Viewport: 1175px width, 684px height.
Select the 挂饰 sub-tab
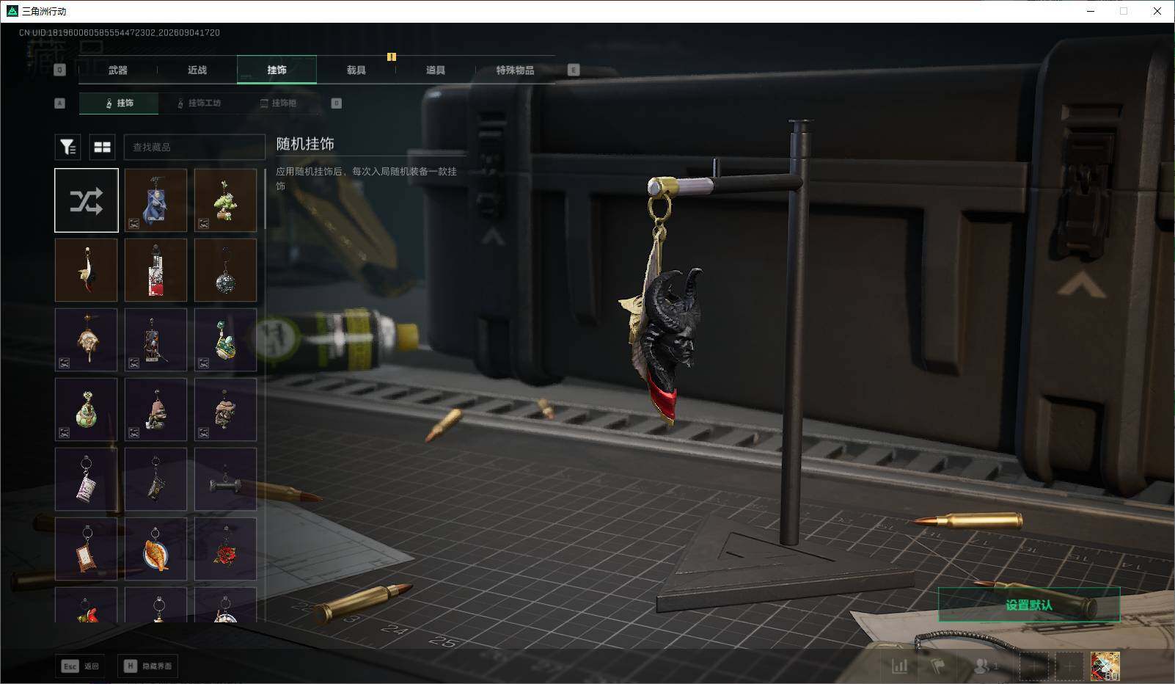tap(119, 103)
